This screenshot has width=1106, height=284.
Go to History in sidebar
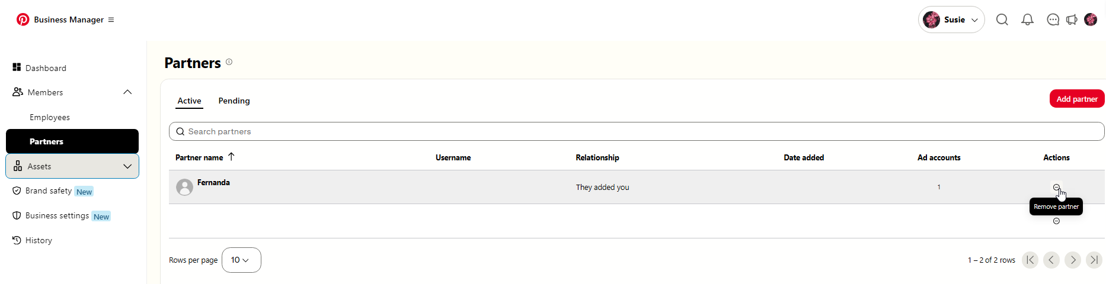(x=39, y=240)
